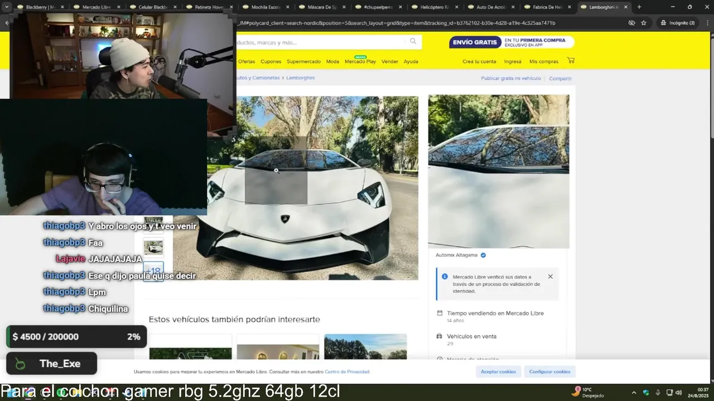Open the Ayuda menu item
The image size is (714, 401).
click(x=411, y=61)
